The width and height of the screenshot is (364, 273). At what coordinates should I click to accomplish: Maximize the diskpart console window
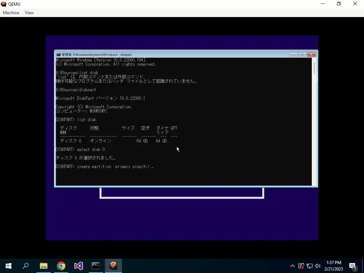click(302, 54)
